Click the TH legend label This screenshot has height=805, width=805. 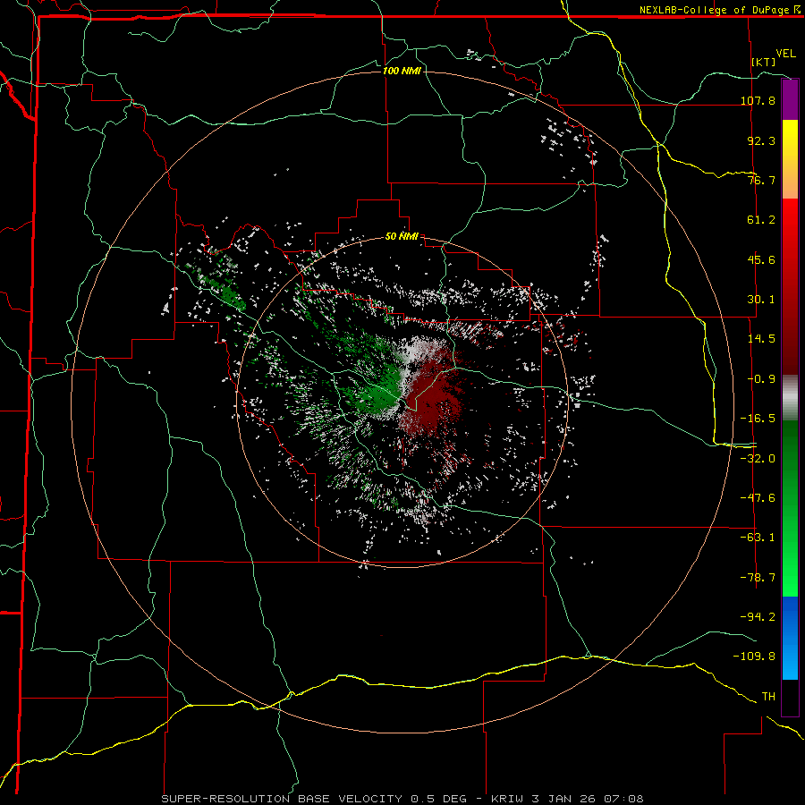[x=768, y=697]
